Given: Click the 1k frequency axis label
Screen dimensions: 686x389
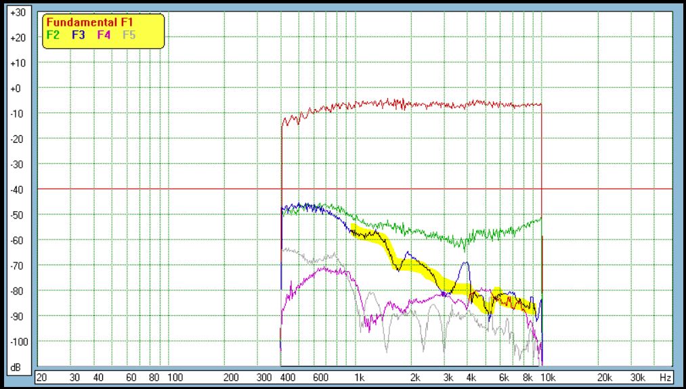Looking at the screenshot, I should pyautogui.click(x=359, y=377).
